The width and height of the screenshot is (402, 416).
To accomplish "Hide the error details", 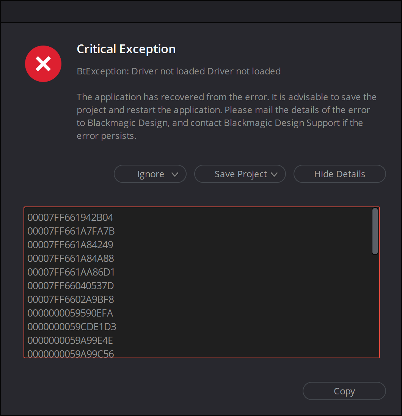I will (339, 174).
